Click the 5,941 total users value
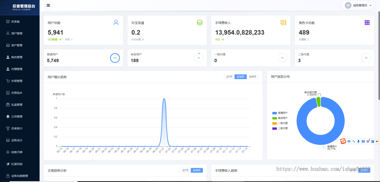The height and width of the screenshot is (182, 380). (x=55, y=32)
